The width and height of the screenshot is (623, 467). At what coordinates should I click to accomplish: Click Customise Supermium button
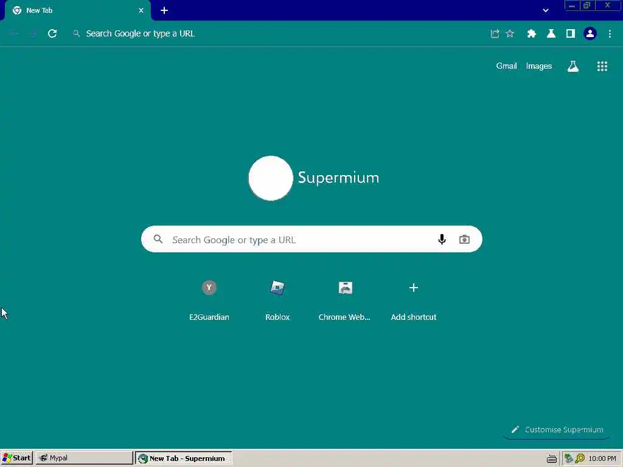(x=557, y=430)
